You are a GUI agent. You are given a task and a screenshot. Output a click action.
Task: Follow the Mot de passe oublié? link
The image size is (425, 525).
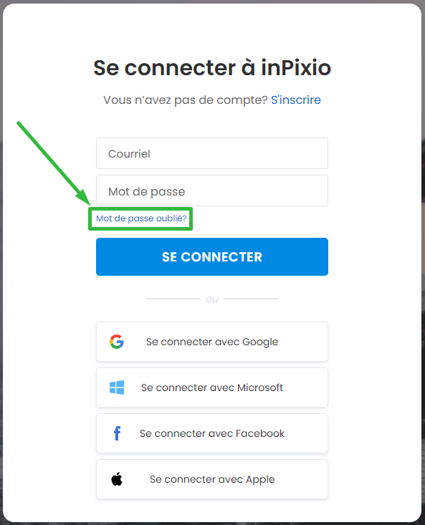141,218
